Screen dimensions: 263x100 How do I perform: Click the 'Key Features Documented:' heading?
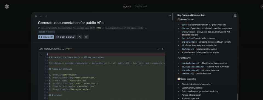pos(191,15)
